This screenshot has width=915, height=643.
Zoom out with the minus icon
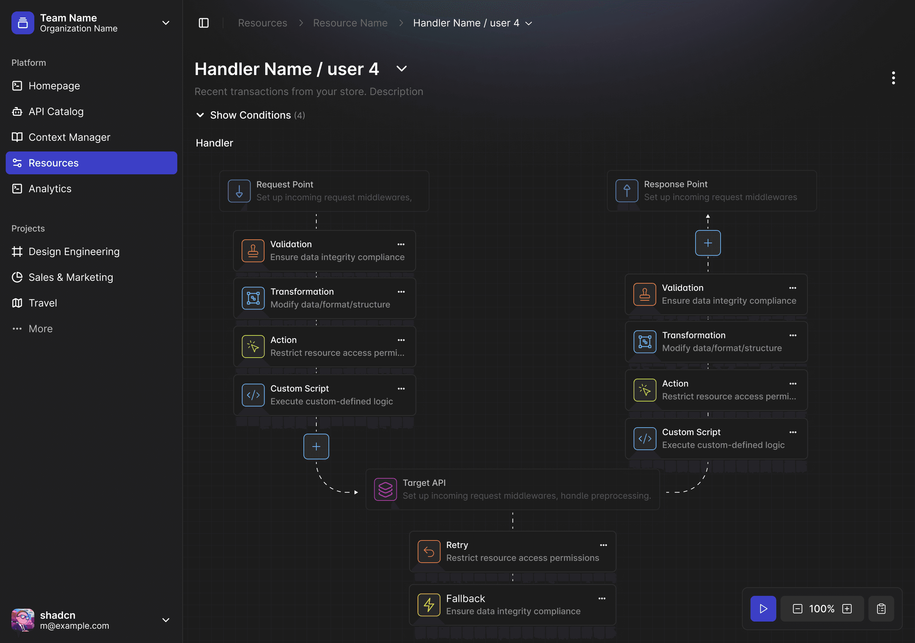[x=797, y=609]
